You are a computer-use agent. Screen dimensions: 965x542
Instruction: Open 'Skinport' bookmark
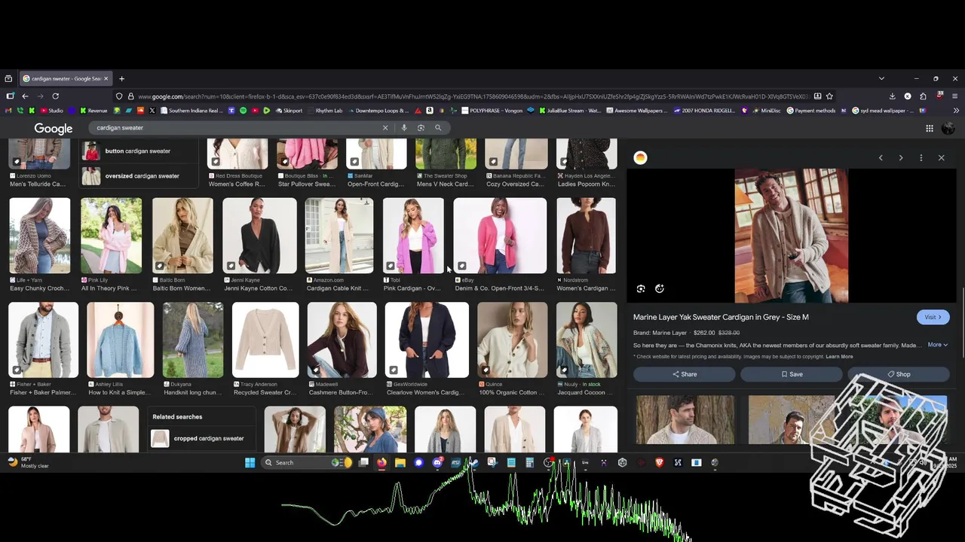[x=289, y=111]
